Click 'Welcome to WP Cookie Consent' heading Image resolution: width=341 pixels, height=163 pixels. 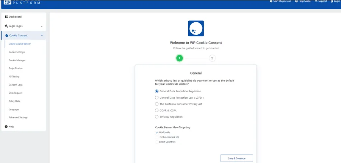tap(196, 43)
